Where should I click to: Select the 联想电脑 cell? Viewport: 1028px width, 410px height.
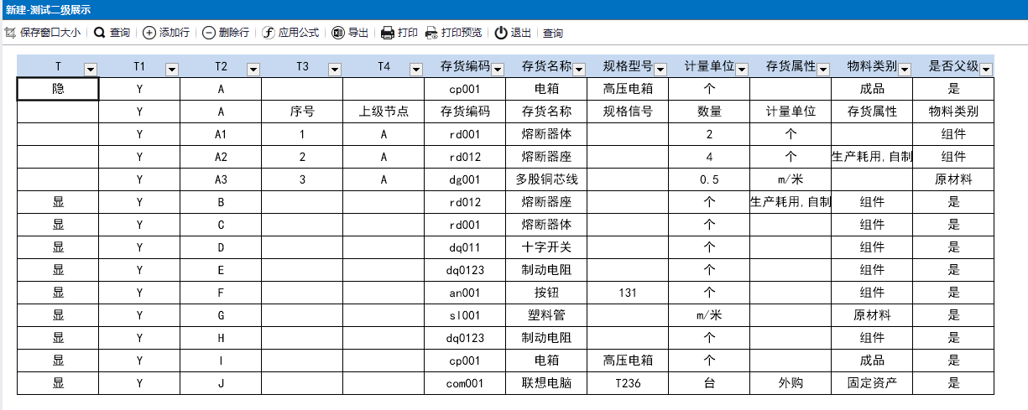[x=546, y=382]
